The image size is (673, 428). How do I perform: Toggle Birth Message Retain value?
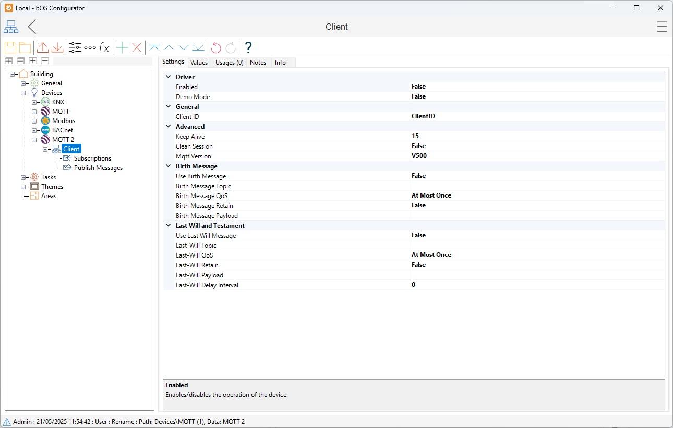click(x=537, y=205)
